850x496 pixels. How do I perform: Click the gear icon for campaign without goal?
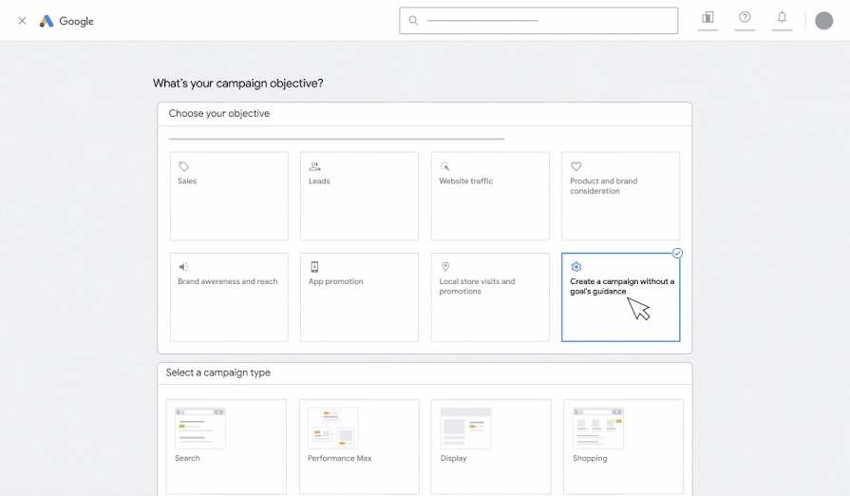pos(576,267)
